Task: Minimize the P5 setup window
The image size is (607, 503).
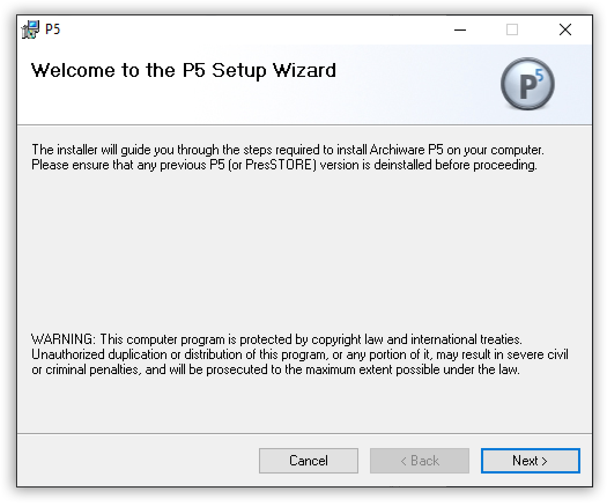Action: pyautogui.click(x=460, y=29)
